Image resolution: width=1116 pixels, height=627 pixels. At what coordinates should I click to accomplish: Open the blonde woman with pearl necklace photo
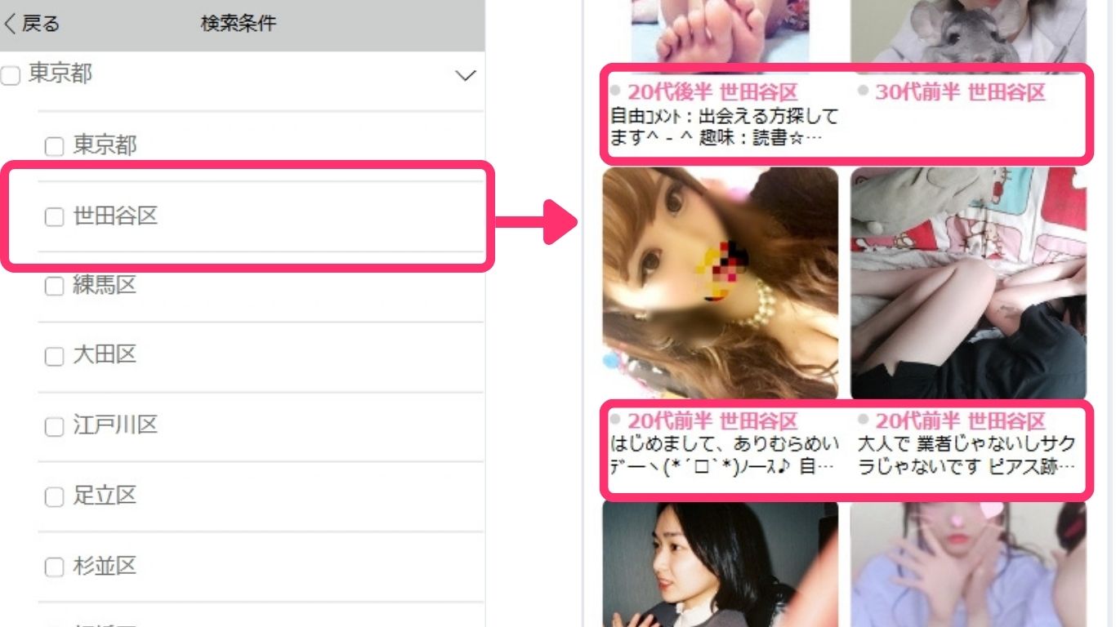pyautogui.click(x=721, y=283)
